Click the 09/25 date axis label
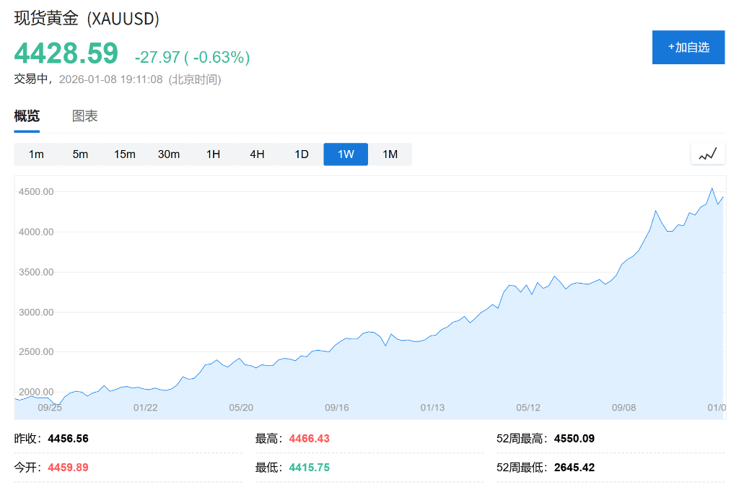The width and height of the screenshot is (739, 490). pos(49,407)
